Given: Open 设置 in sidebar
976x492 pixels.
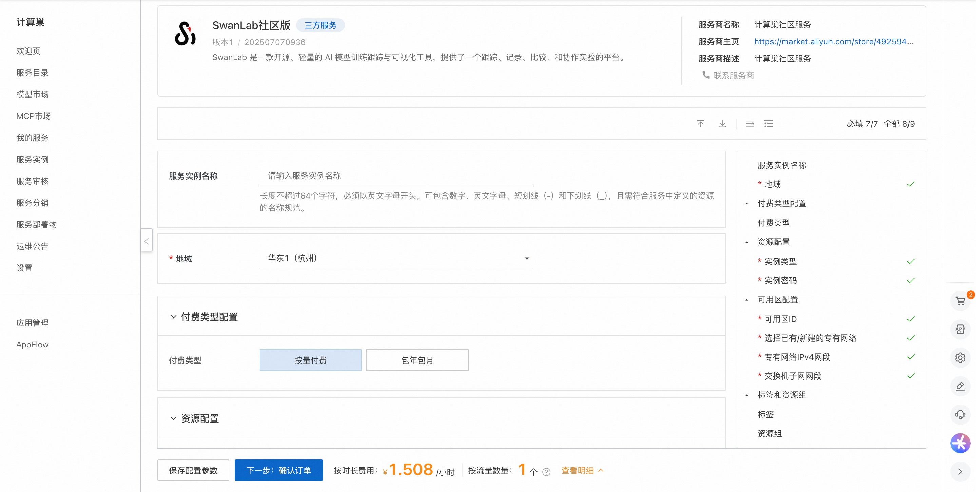Looking at the screenshot, I should pyautogui.click(x=24, y=268).
